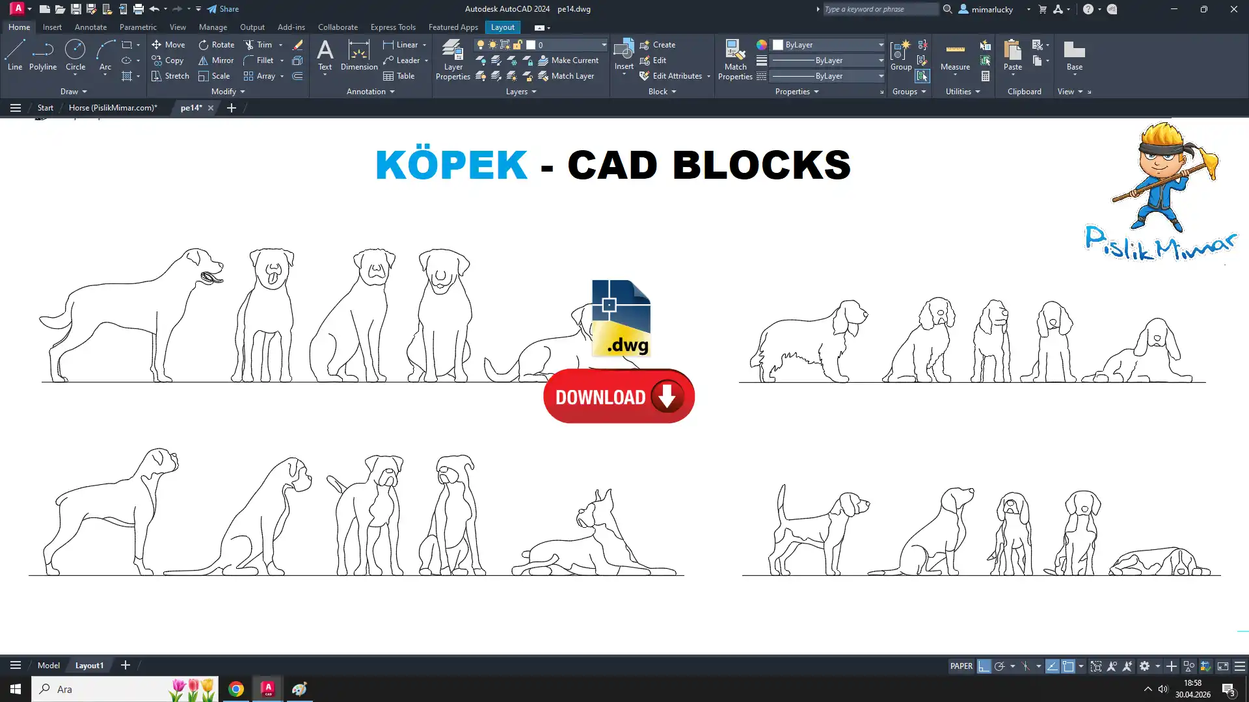The height and width of the screenshot is (702, 1249).
Task: Toggle Ortho mode in status bar
Action: 984,666
